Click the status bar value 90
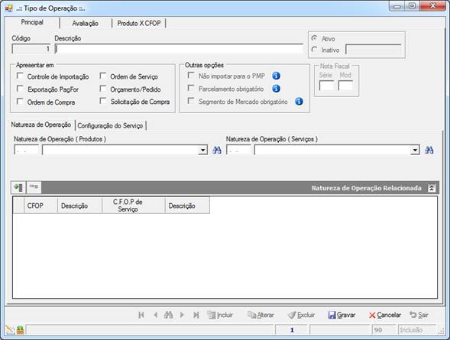The image size is (450, 340). click(x=378, y=330)
